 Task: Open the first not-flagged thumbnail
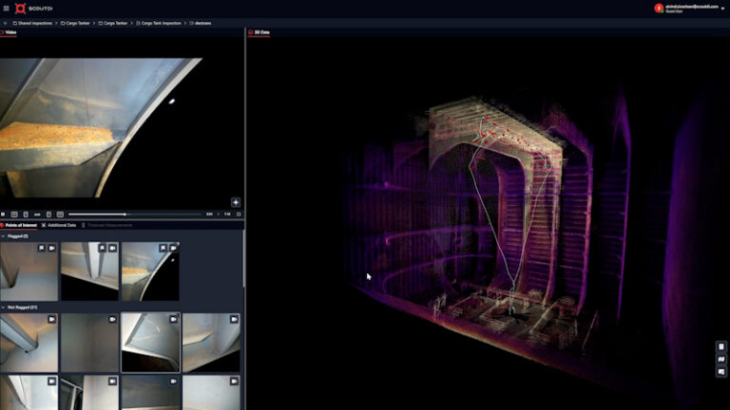tap(29, 343)
